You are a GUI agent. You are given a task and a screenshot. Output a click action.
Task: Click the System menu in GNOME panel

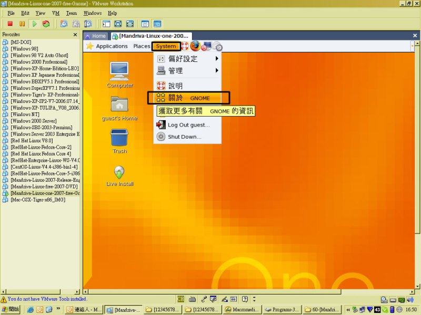[166, 46]
